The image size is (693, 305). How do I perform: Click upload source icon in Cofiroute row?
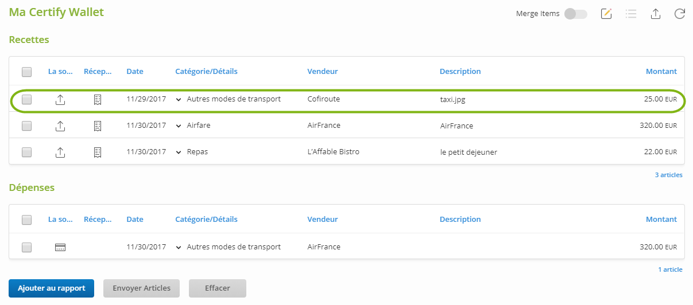pyautogui.click(x=60, y=99)
